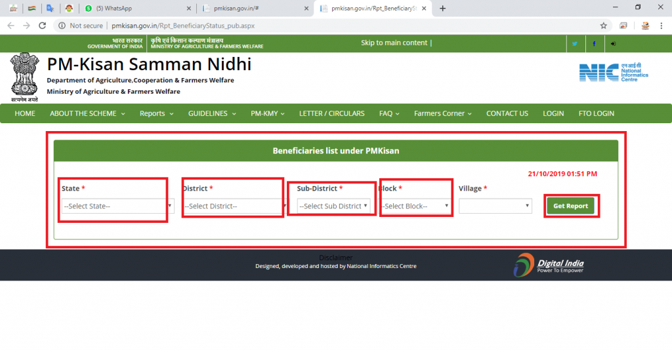Viewport: 672px width, 350px height.
Task: Click the browser address bar URL
Action: (x=183, y=26)
